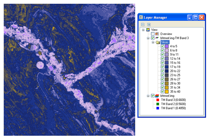Toggle the 12 to 14 slice checkbox
This screenshot has width=210, height=140.
coord(163,59)
